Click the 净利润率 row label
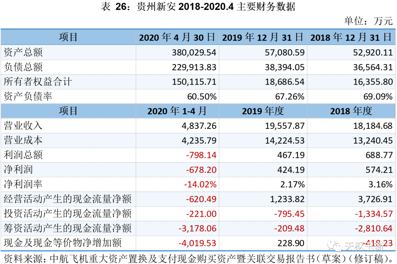Screen dimensions: 397x264 tap(23, 184)
